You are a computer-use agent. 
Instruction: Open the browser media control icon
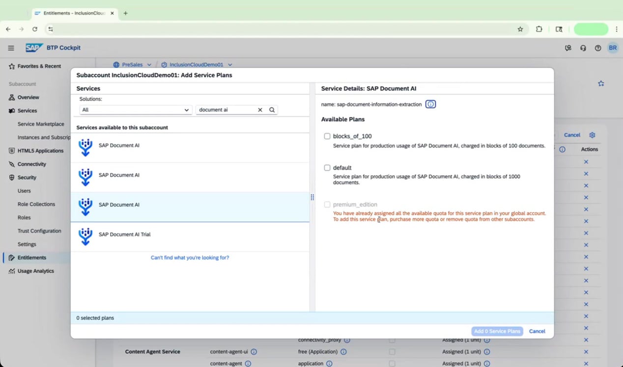click(x=559, y=29)
